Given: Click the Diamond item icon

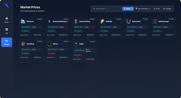Looking at the screenshot, I should point(23,21).
